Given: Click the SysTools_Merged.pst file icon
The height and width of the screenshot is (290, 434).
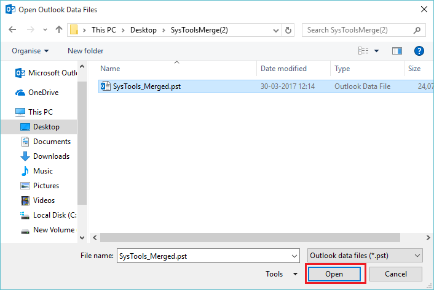Looking at the screenshot, I should pos(106,86).
